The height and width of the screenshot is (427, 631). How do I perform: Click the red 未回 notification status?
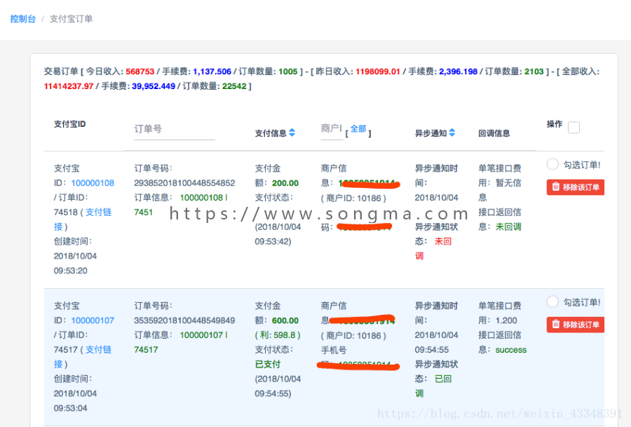click(443, 241)
